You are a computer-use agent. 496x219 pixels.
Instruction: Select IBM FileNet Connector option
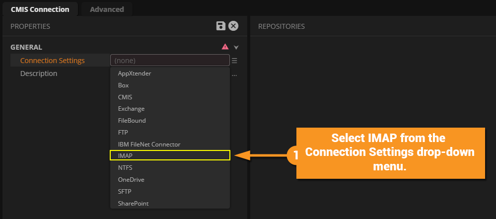(149, 144)
